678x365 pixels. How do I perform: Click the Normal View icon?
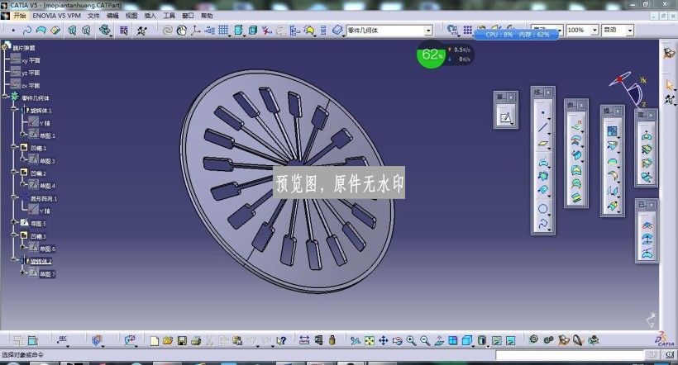pos(438,341)
